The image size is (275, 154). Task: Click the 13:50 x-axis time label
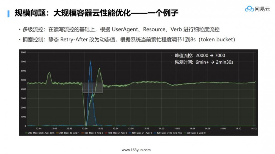pos(85,129)
